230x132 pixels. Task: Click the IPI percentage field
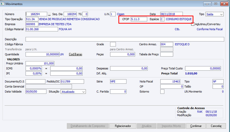click(34, 74)
